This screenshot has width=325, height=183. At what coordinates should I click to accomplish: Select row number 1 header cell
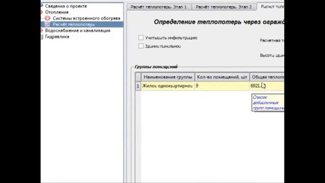pos(138,86)
